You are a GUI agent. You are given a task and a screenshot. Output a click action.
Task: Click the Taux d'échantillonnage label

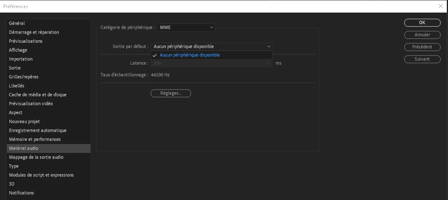(x=125, y=75)
